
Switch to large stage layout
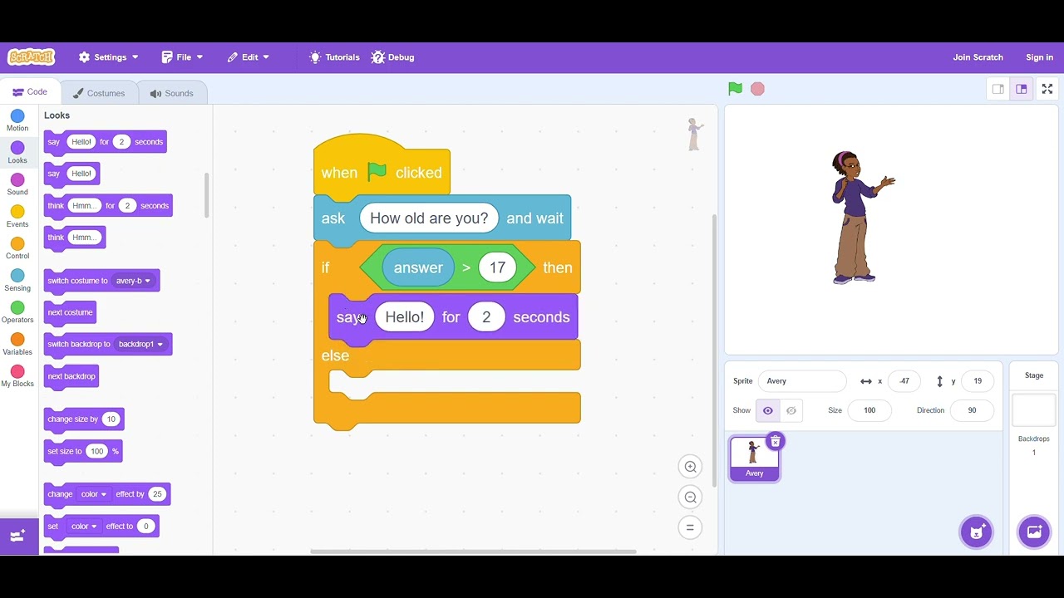tap(1022, 89)
